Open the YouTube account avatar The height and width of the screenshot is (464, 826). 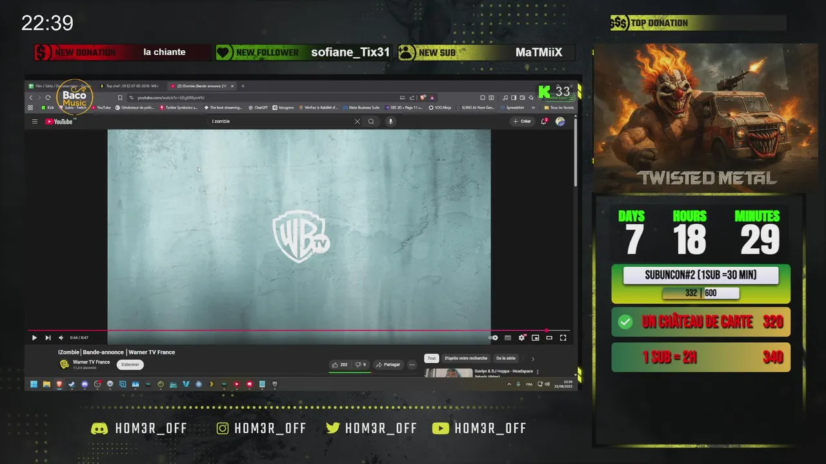pyautogui.click(x=560, y=121)
